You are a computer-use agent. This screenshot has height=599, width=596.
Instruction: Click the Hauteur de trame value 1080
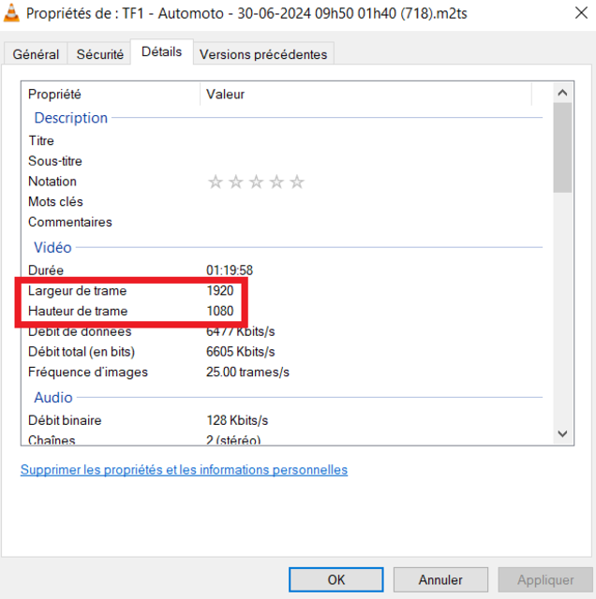pyautogui.click(x=220, y=311)
